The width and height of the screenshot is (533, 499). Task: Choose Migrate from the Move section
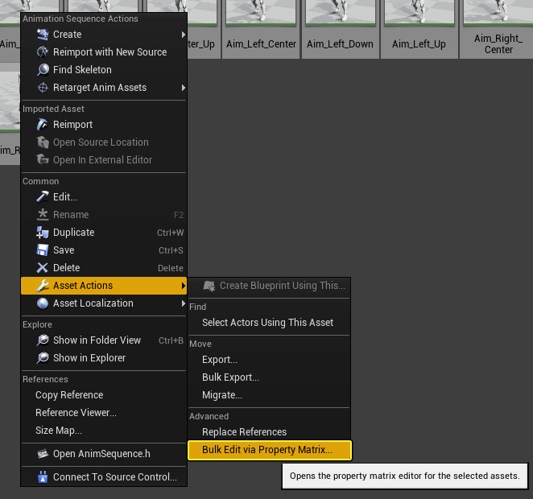221,395
